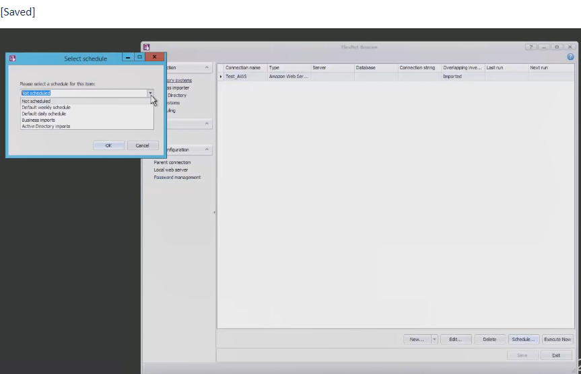Collapse the first sidebar section chevron
Viewport: 581px width, 374px height.
[207, 67]
